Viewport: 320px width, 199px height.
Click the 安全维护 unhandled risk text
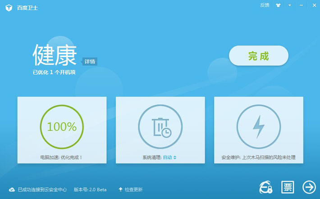259,158
